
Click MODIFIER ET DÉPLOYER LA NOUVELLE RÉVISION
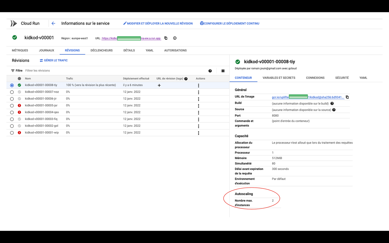point(158,23)
